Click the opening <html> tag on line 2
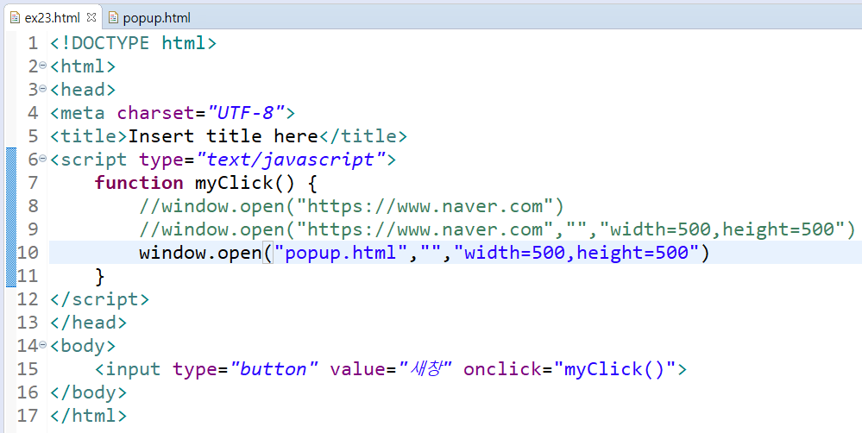 83,66
